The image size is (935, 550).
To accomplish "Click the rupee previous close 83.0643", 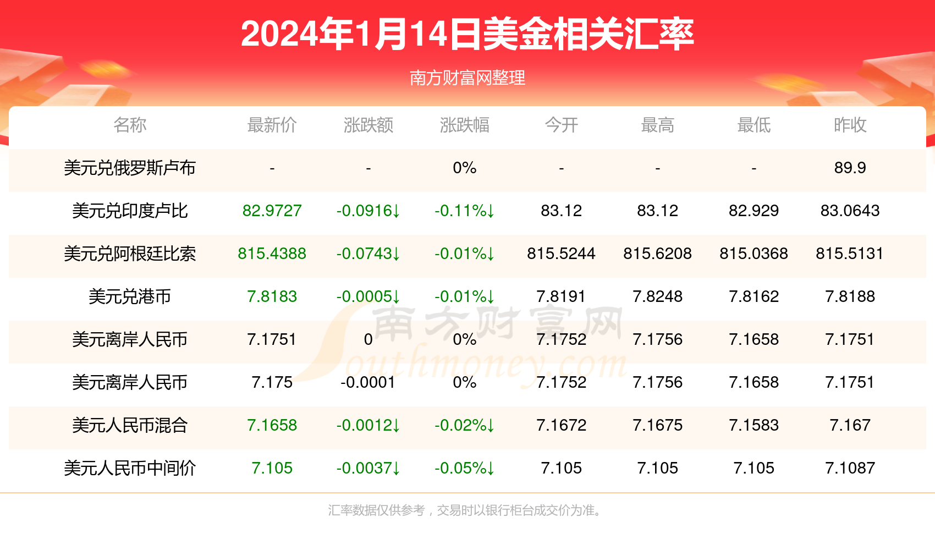I will tap(850, 211).
